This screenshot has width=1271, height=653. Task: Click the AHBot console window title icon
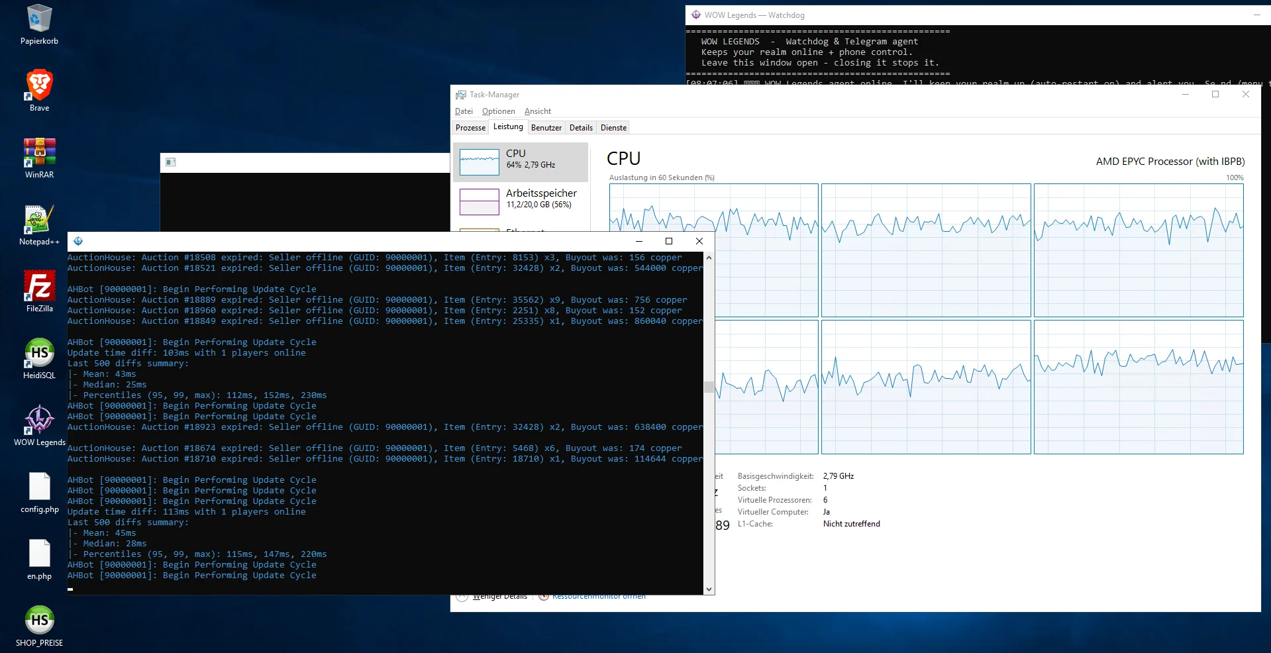(x=78, y=241)
